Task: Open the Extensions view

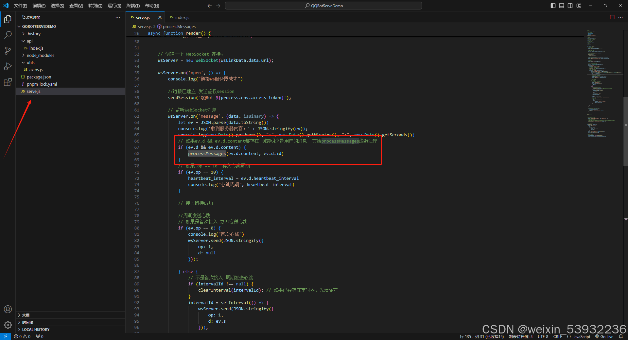Action: coord(8,82)
